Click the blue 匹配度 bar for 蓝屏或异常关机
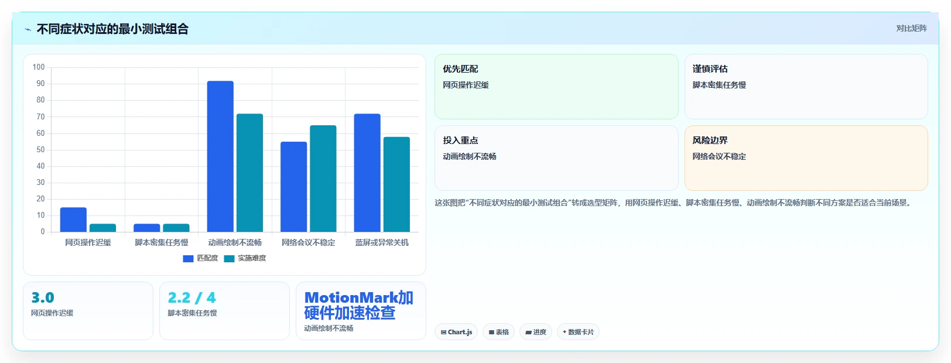The height and width of the screenshot is (363, 951). click(367, 173)
